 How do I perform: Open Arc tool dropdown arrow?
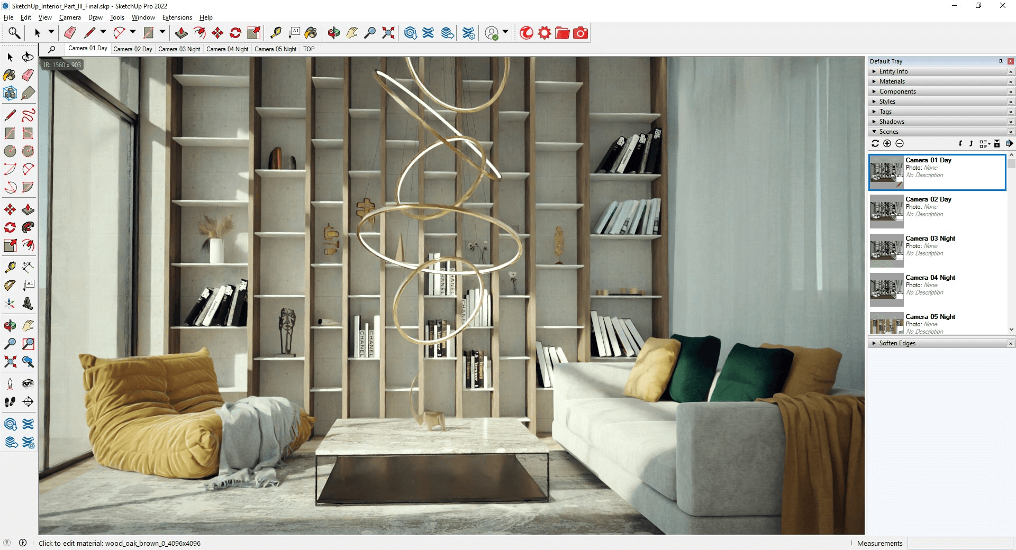click(x=133, y=32)
